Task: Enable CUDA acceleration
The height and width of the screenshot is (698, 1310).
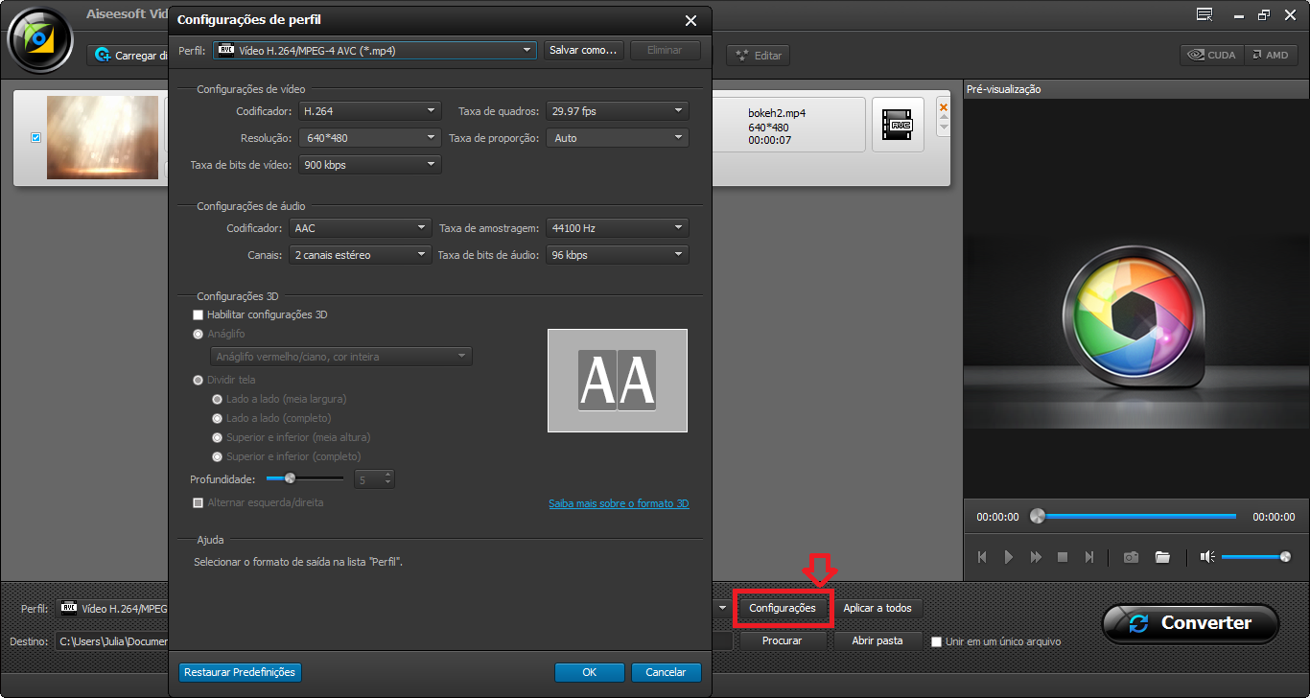Action: pyautogui.click(x=1211, y=55)
